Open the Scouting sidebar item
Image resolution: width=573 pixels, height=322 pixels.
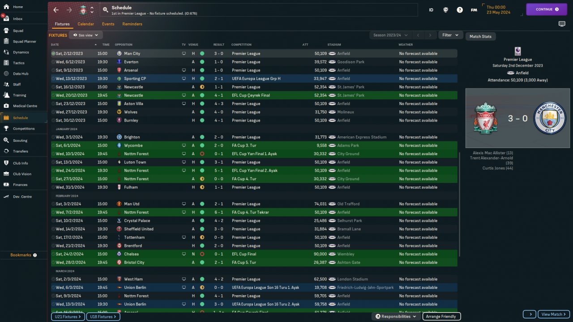pyautogui.click(x=24, y=140)
